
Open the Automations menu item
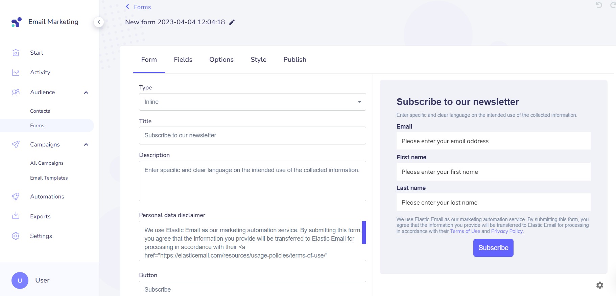47,196
